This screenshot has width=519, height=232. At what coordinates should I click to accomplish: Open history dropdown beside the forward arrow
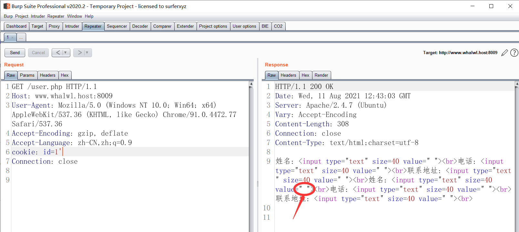[87, 53]
